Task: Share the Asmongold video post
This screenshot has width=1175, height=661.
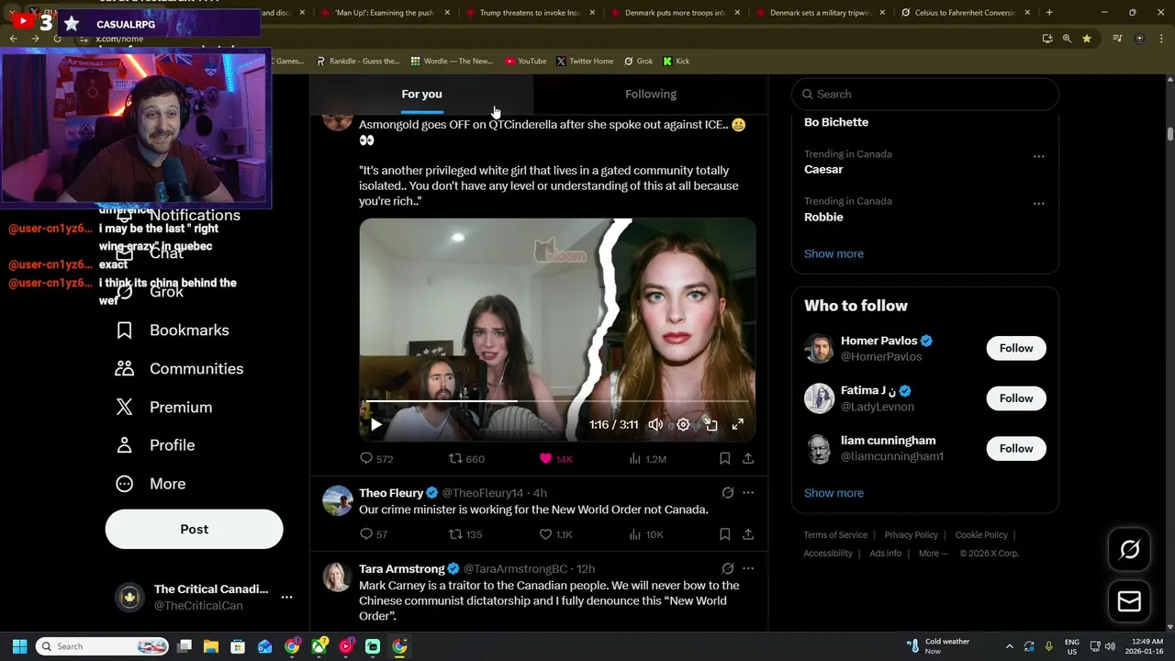Action: click(748, 458)
